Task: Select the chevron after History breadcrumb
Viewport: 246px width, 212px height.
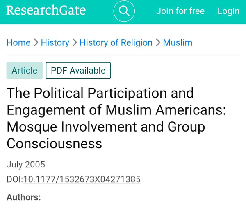Action: [75, 42]
